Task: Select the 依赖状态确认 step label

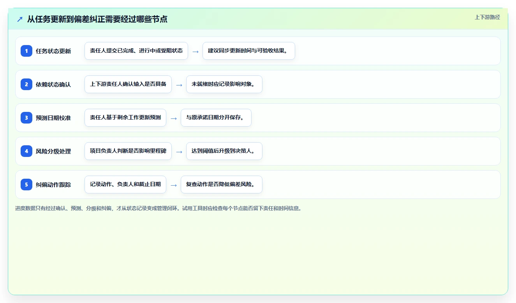Action: pyautogui.click(x=53, y=84)
